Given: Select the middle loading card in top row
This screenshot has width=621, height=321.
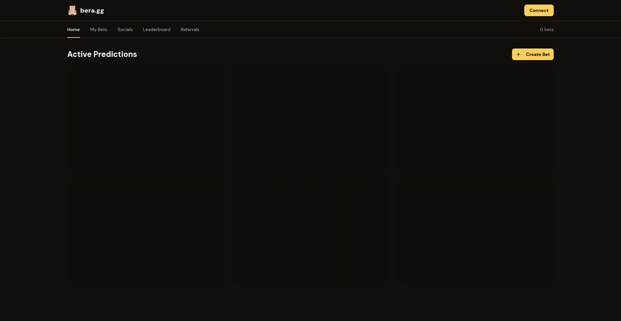Looking at the screenshot, I should click(310, 119).
